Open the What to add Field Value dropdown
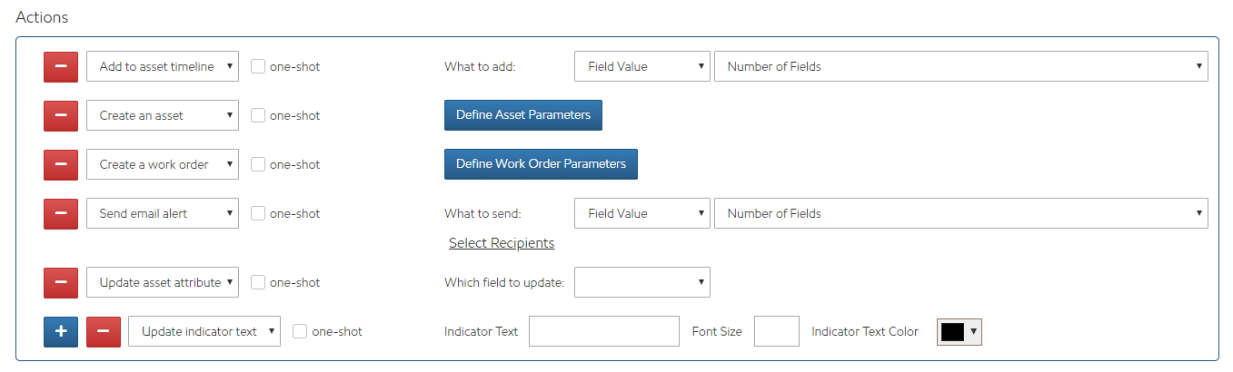The height and width of the screenshot is (372, 1233). click(642, 66)
